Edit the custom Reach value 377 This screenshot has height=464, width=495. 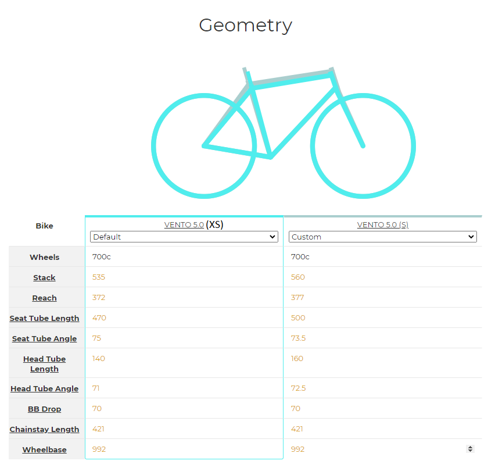click(x=383, y=297)
